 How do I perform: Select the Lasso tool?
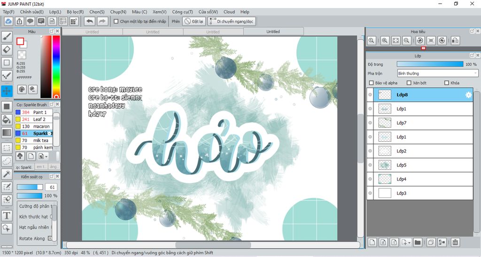coord(7,161)
